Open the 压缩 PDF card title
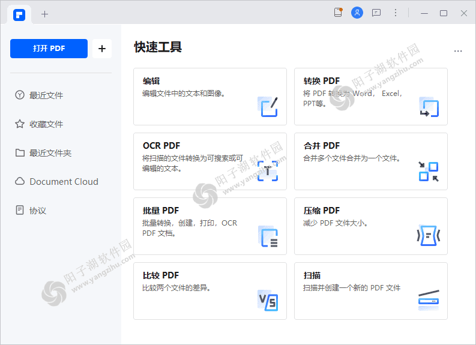Viewport: 476px width, 345px height. click(x=322, y=211)
